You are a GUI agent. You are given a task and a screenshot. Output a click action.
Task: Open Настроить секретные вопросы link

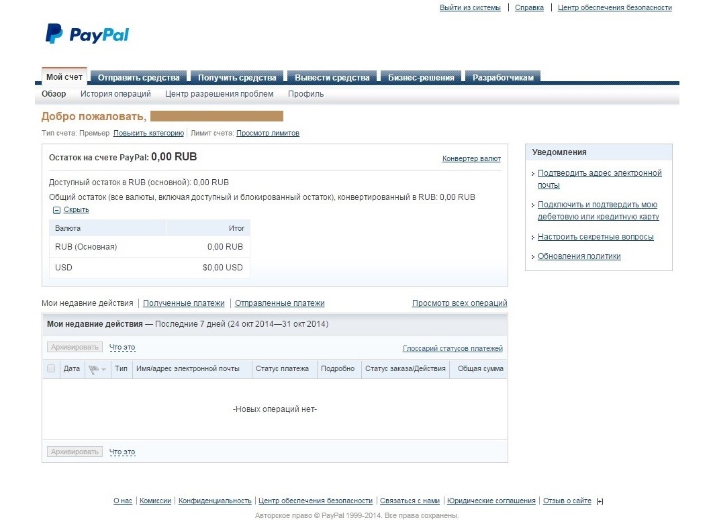click(x=596, y=237)
